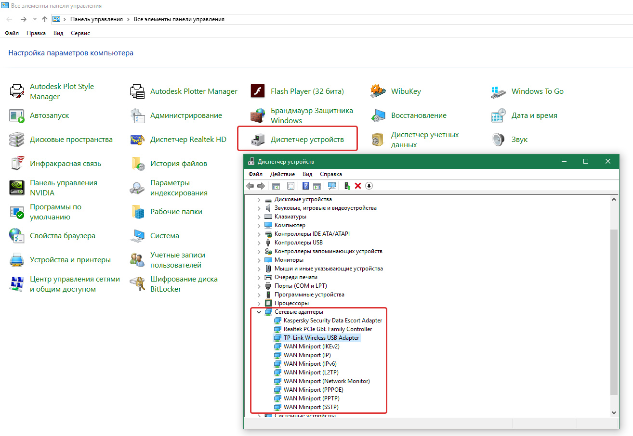Expand Звуковые, игровые и видеоустройства node

(x=259, y=208)
